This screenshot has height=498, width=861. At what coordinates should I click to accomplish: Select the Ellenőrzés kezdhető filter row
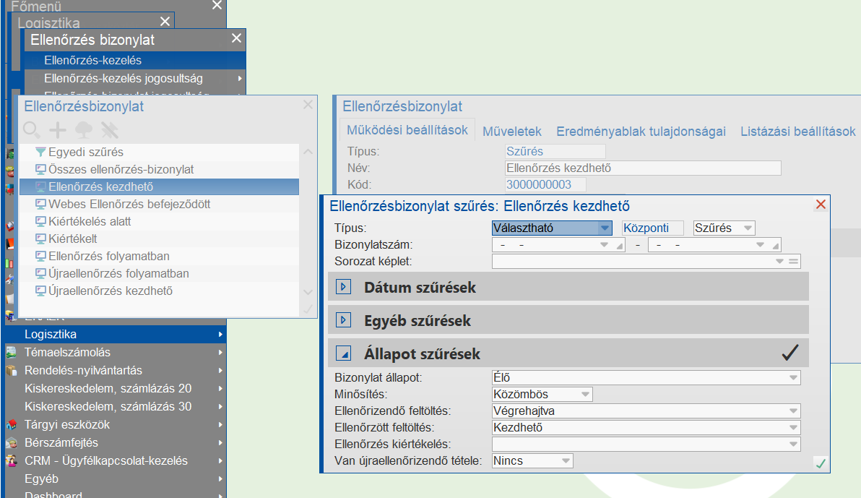point(159,187)
